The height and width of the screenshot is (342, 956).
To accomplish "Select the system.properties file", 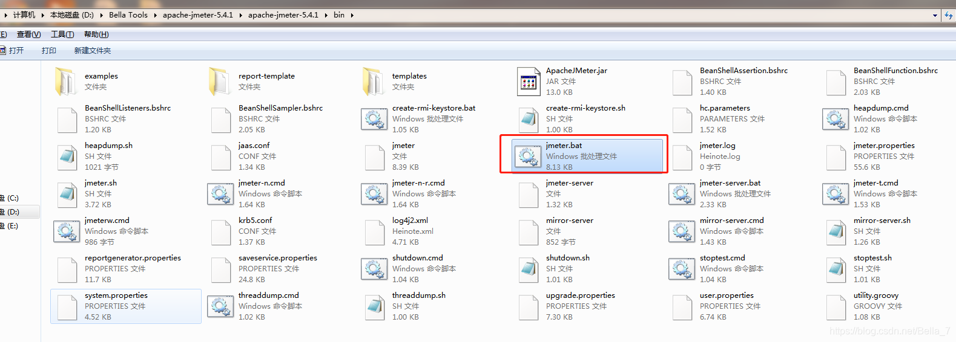I will [126, 306].
